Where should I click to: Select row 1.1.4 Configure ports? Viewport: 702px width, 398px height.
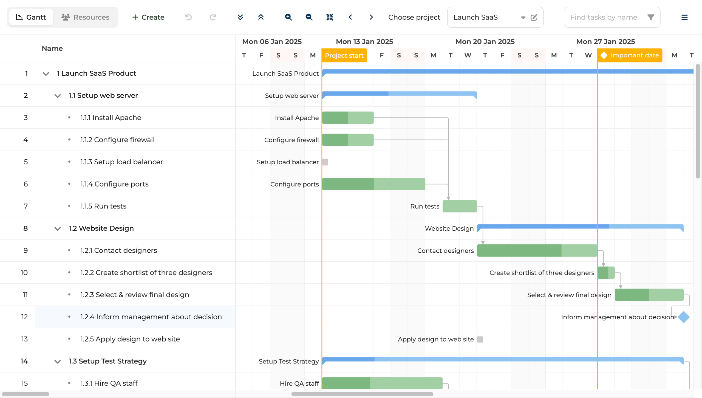117,184
